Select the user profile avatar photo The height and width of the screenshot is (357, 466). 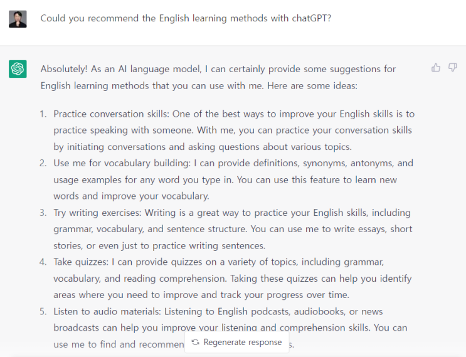pos(18,19)
